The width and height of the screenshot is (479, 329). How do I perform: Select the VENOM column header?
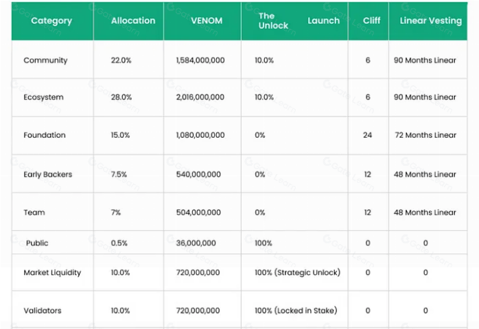(206, 21)
